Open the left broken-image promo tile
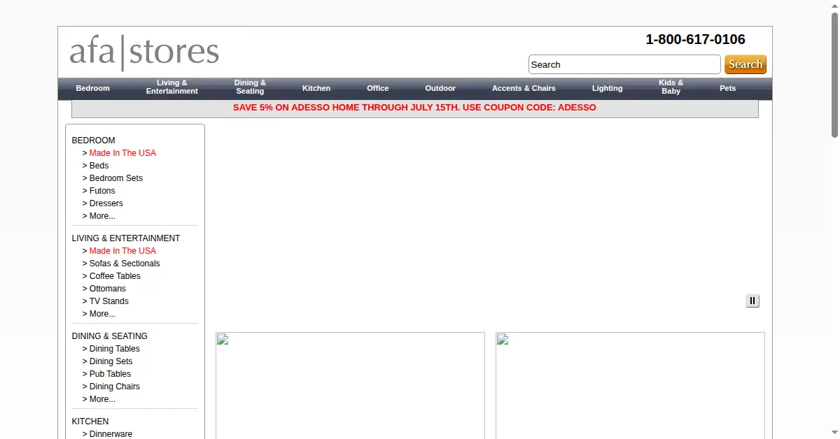This screenshot has height=439, width=840. (x=350, y=385)
